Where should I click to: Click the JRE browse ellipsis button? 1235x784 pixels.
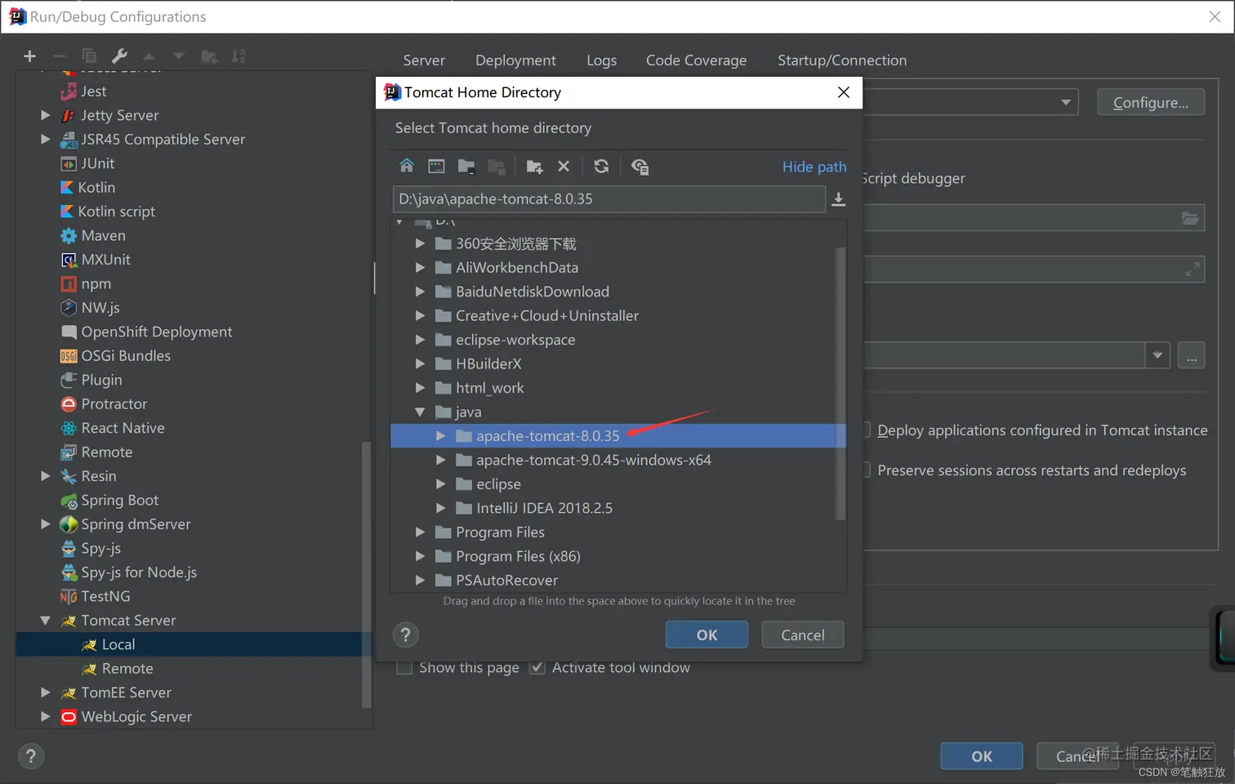click(1192, 355)
